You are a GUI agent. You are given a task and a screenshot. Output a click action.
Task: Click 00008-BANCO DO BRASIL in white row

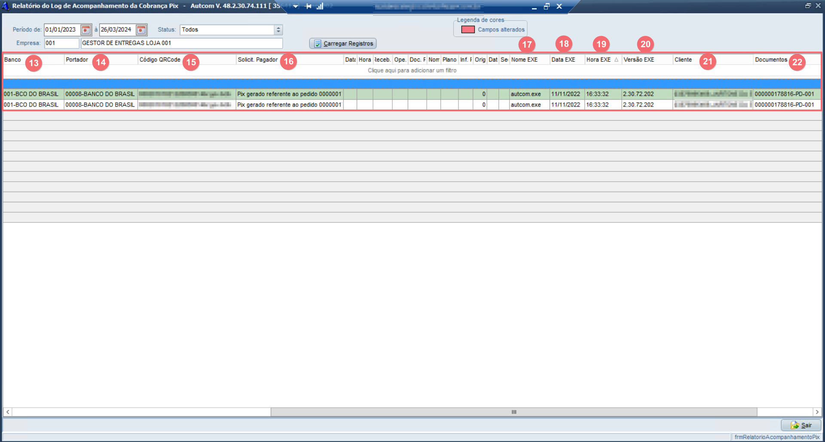[x=101, y=105]
